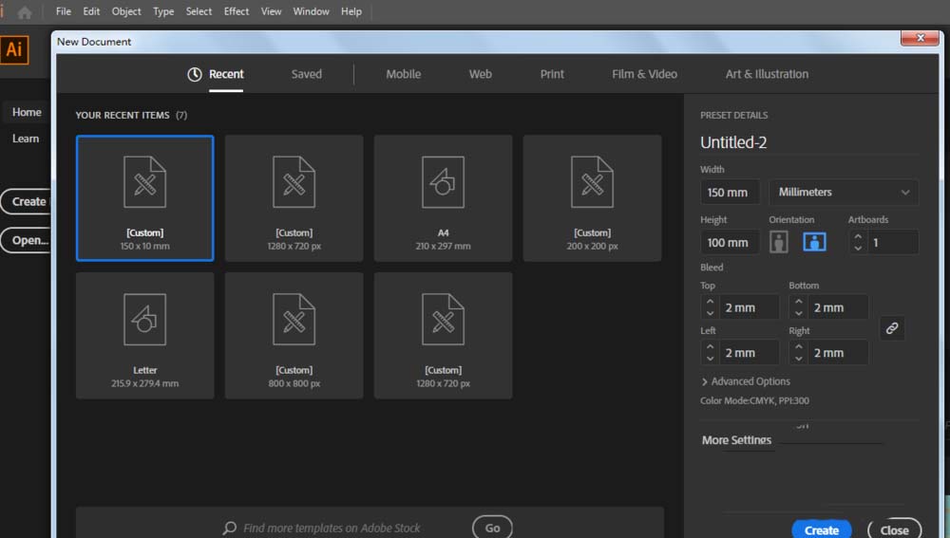Open the Mobile presets tab
The width and height of the screenshot is (950, 538).
(404, 74)
